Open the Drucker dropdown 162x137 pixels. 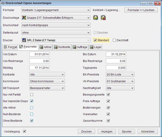(x=56, y=40)
